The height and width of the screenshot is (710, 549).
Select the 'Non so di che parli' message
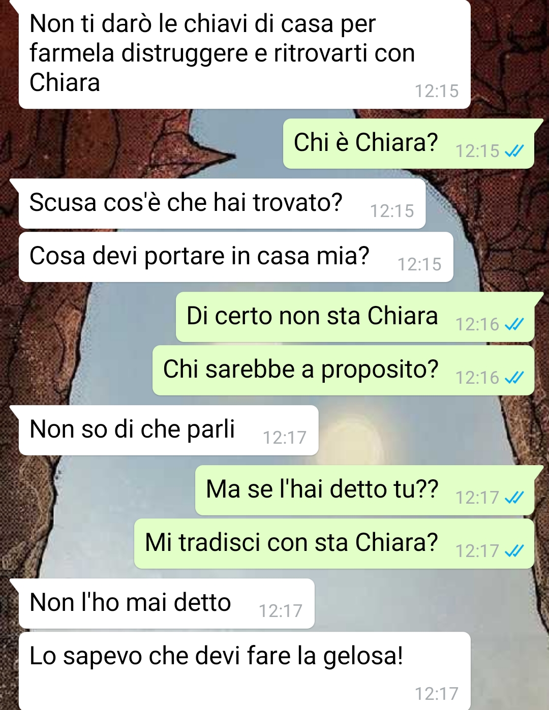tap(168, 430)
